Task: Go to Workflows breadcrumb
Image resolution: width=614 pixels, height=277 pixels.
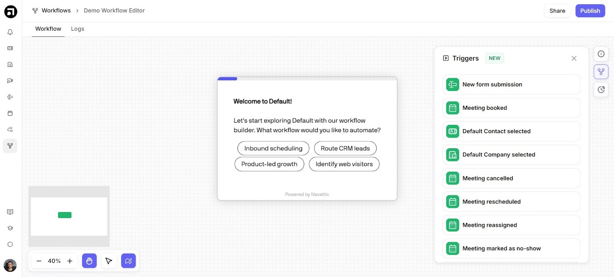Action: (x=52, y=11)
